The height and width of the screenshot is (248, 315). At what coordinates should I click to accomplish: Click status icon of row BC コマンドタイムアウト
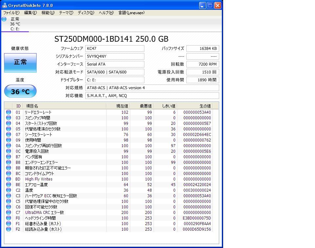click(x=9, y=173)
